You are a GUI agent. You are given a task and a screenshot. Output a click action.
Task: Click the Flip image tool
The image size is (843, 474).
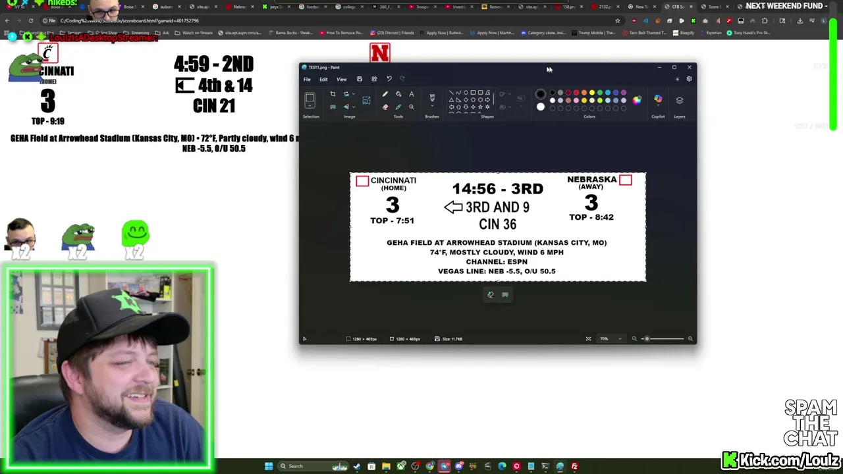point(346,107)
